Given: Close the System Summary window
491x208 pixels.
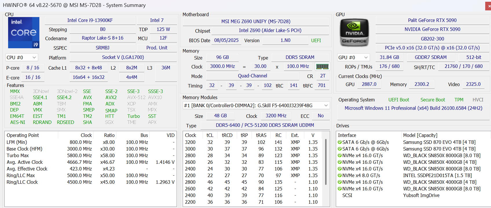Looking at the screenshot, I should pos(488,6).
